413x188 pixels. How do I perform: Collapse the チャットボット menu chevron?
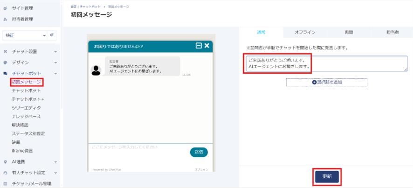click(55, 74)
